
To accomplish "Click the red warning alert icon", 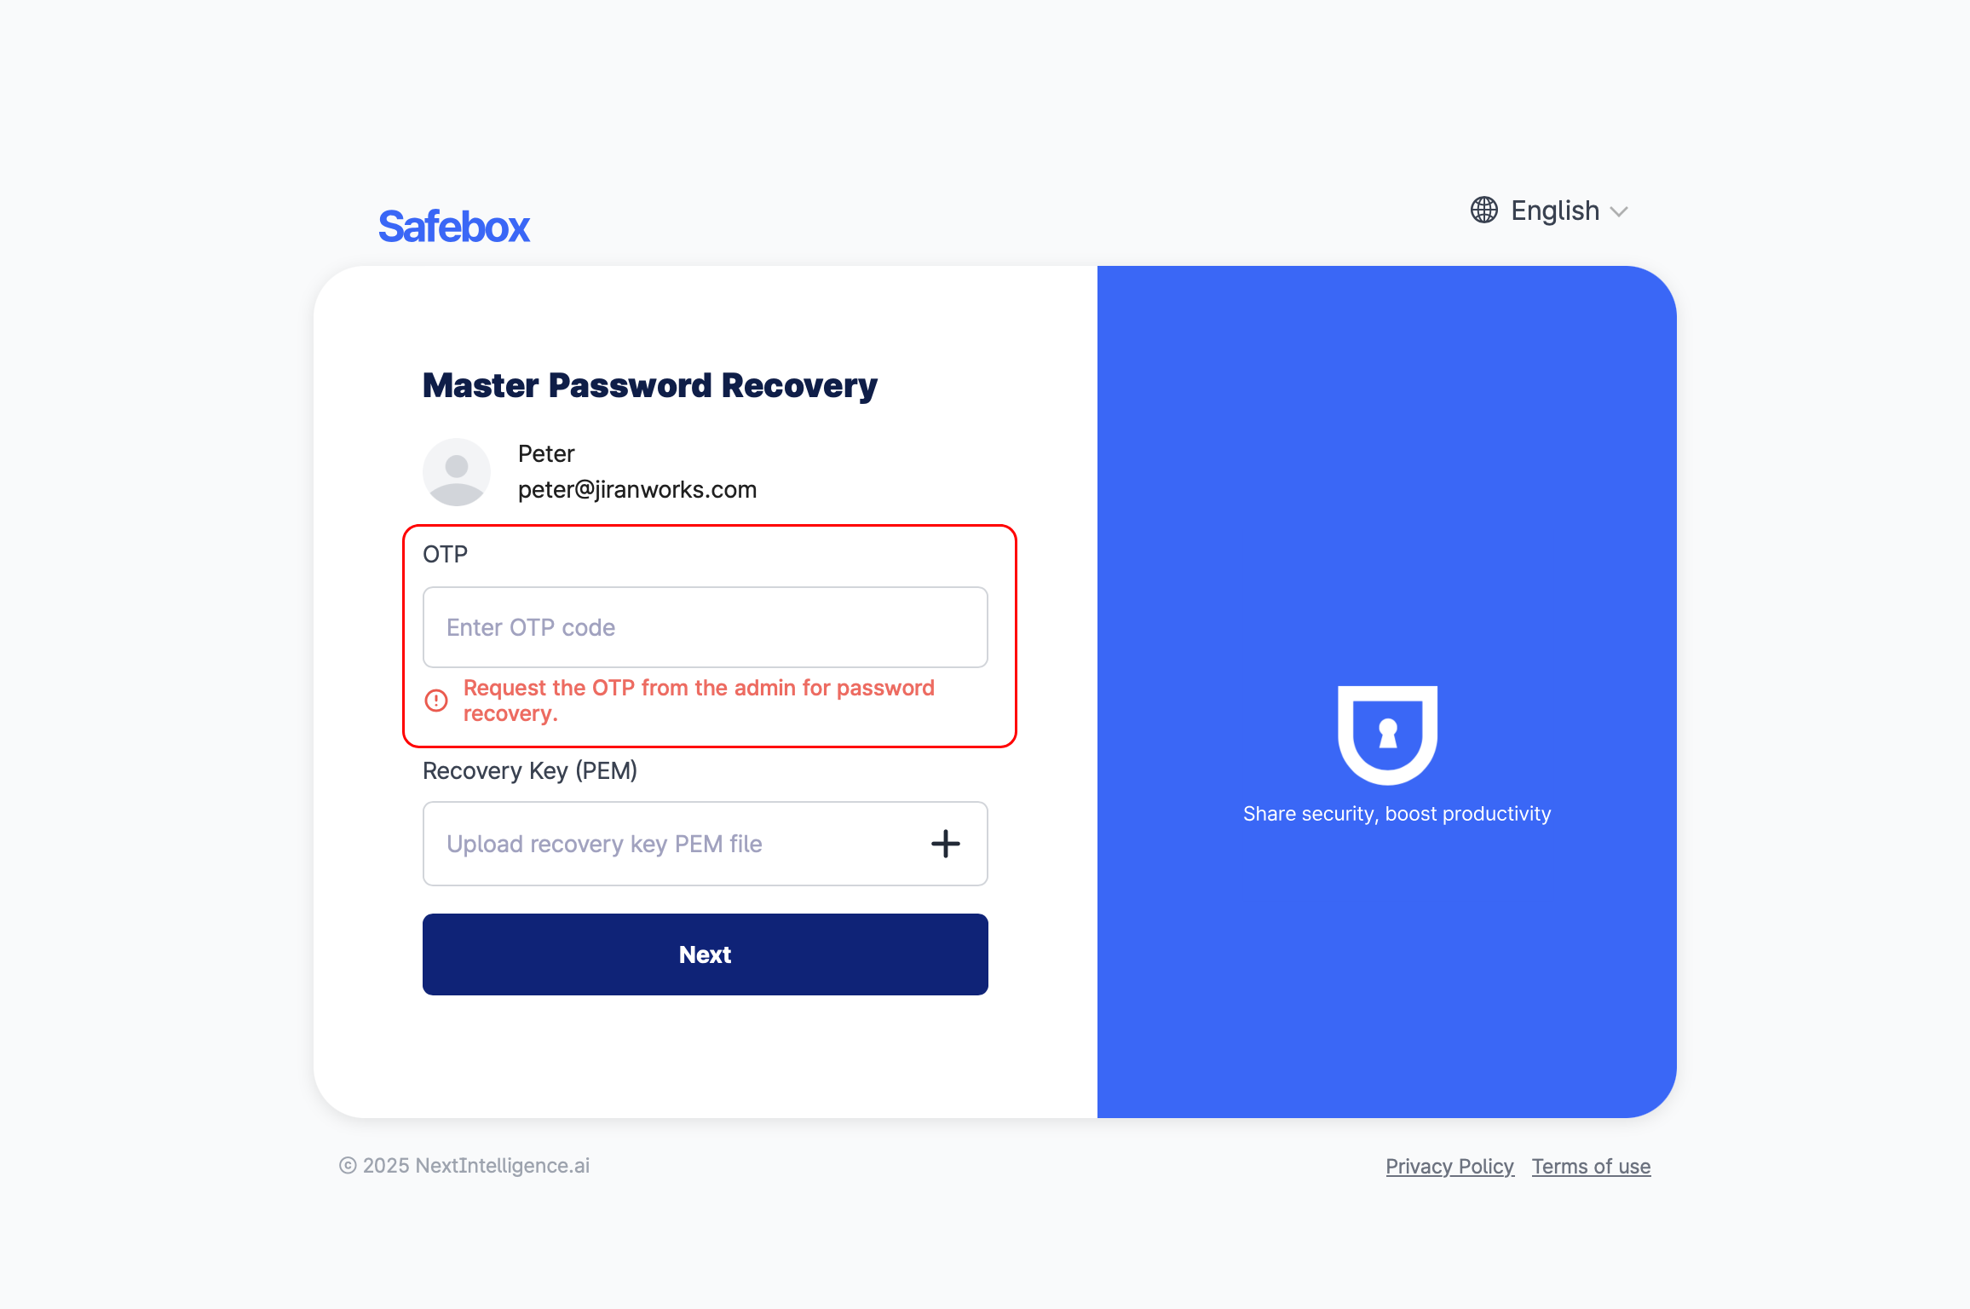I will tap(436, 701).
